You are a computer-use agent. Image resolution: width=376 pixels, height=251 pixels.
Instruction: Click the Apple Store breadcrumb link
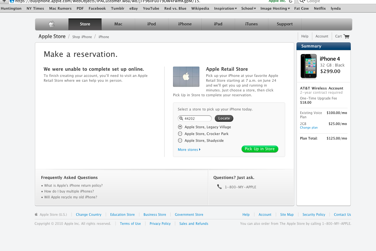pyautogui.click(x=52, y=37)
